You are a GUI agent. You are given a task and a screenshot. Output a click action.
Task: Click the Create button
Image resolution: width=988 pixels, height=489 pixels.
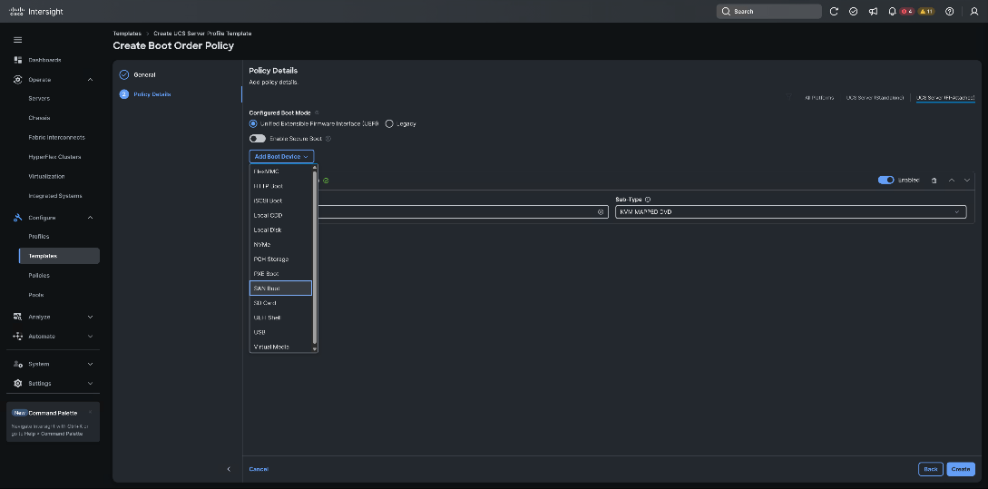click(x=960, y=469)
